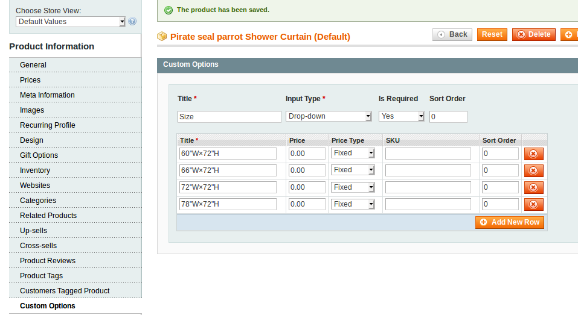Click the help icon beside Store View
Viewport: 578px width, 315px height.
click(132, 22)
